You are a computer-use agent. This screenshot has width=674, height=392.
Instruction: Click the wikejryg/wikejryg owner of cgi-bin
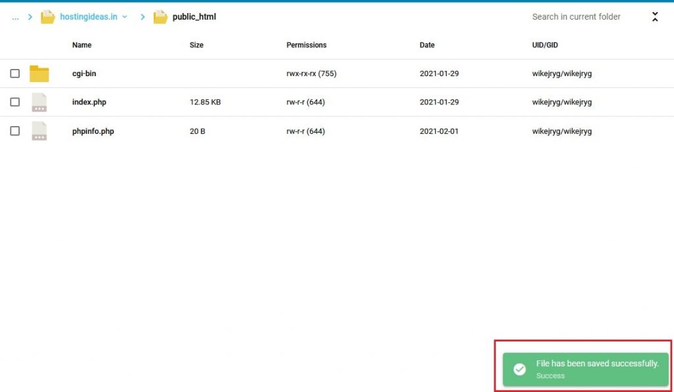click(x=562, y=74)
